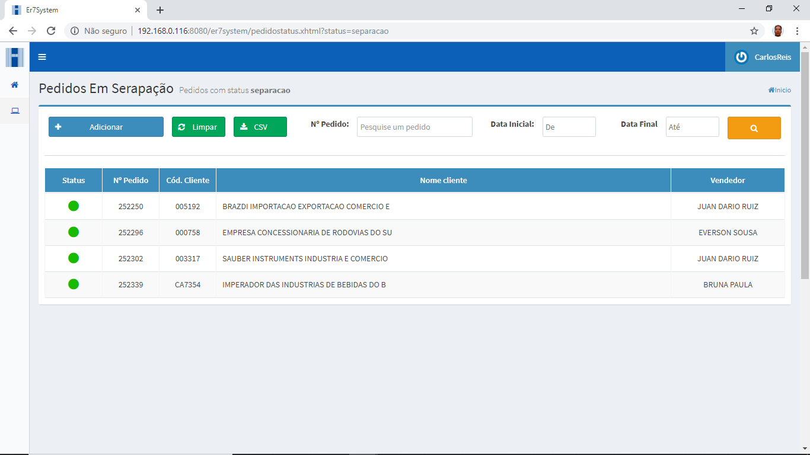The width and height of the screenshot is (810, 455).
Task: Click order number 252296
Action: [130, 233]
